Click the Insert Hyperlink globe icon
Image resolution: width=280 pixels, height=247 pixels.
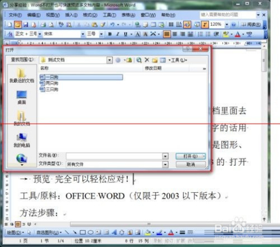(x=138, y=25)
